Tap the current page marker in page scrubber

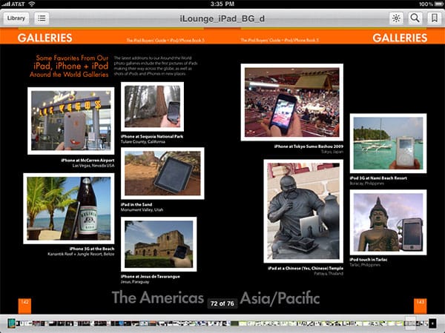click(410, 323)
